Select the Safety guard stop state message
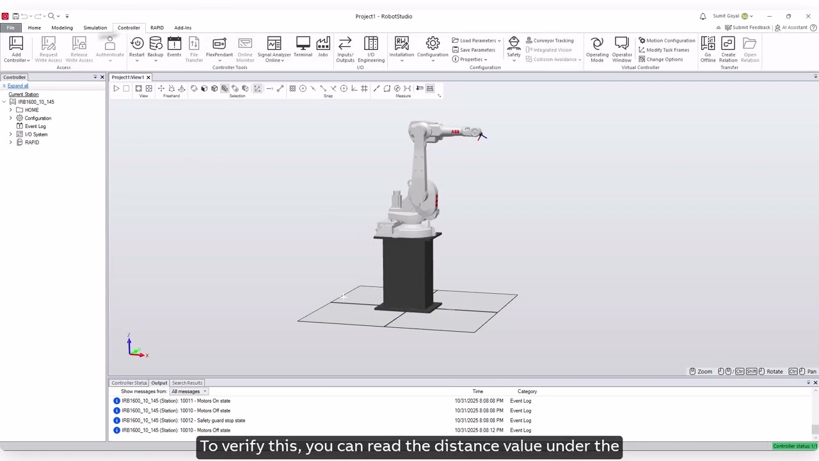Viewport: 819px width, 461px height. tap(184, 421)
